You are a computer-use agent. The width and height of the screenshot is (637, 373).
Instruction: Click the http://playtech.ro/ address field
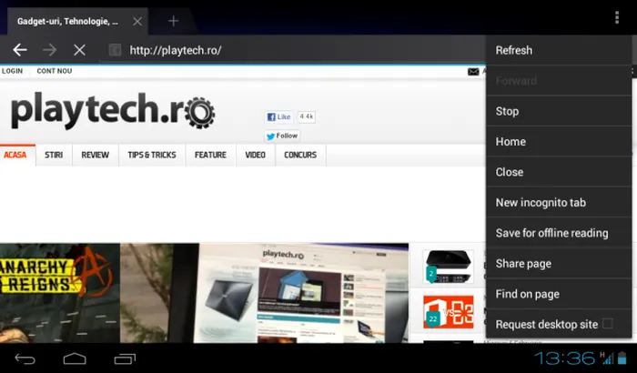click(x=292, y=50)
